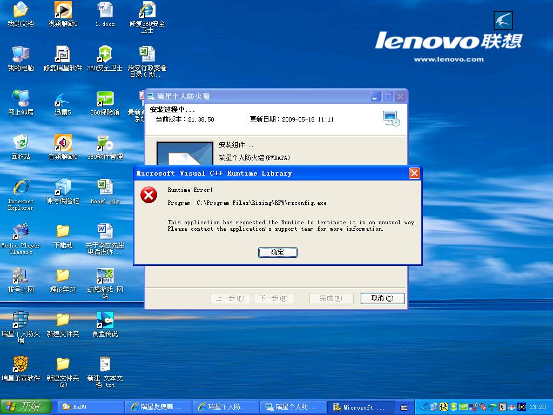The image size is (553, 415).
Task: Select the 新建文件夹 folder icon
Action: tap(63, 324)
